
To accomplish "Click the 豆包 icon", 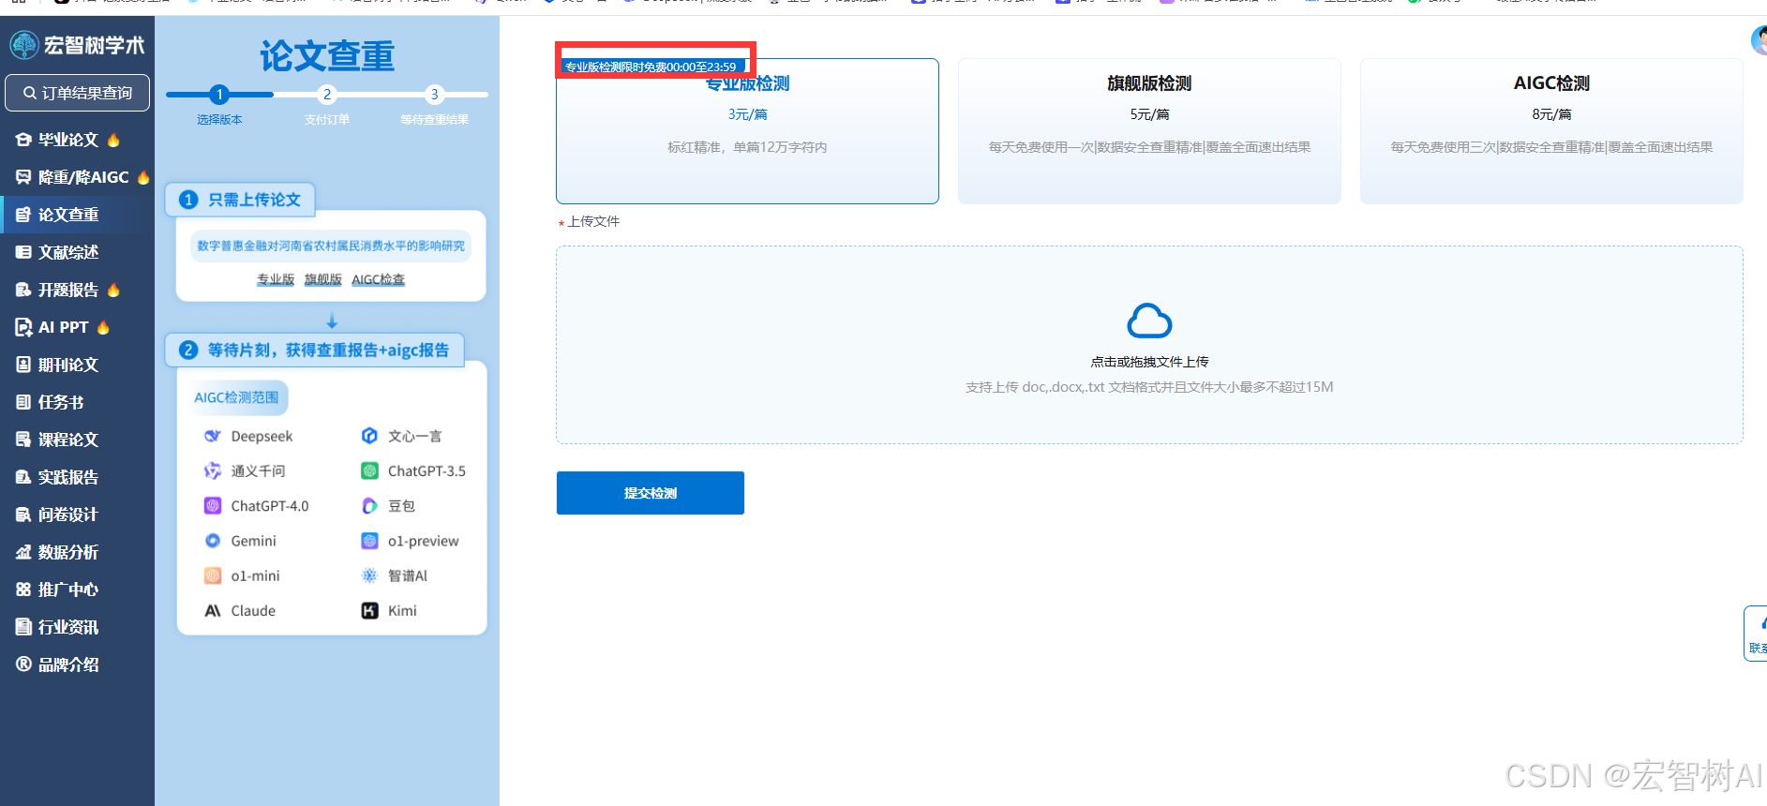I will click(x=369, y=505).
